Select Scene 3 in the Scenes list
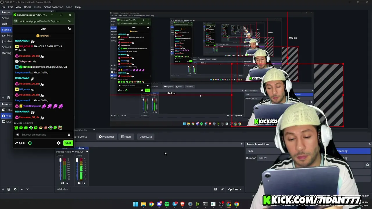 (6, 47)
